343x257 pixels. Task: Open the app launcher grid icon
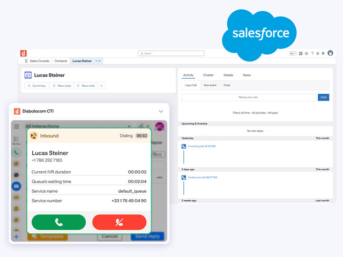26,61
